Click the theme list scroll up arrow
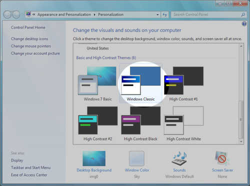Image resolution: width=250 pixels, height=186 pixels. tap(241, 46)
